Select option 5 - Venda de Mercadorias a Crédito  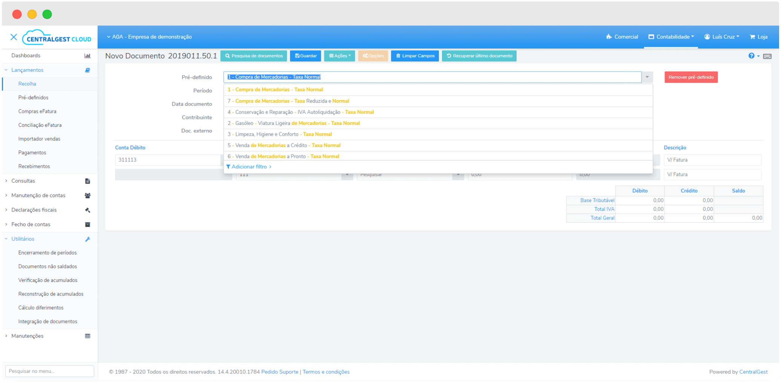click(438, 145)
